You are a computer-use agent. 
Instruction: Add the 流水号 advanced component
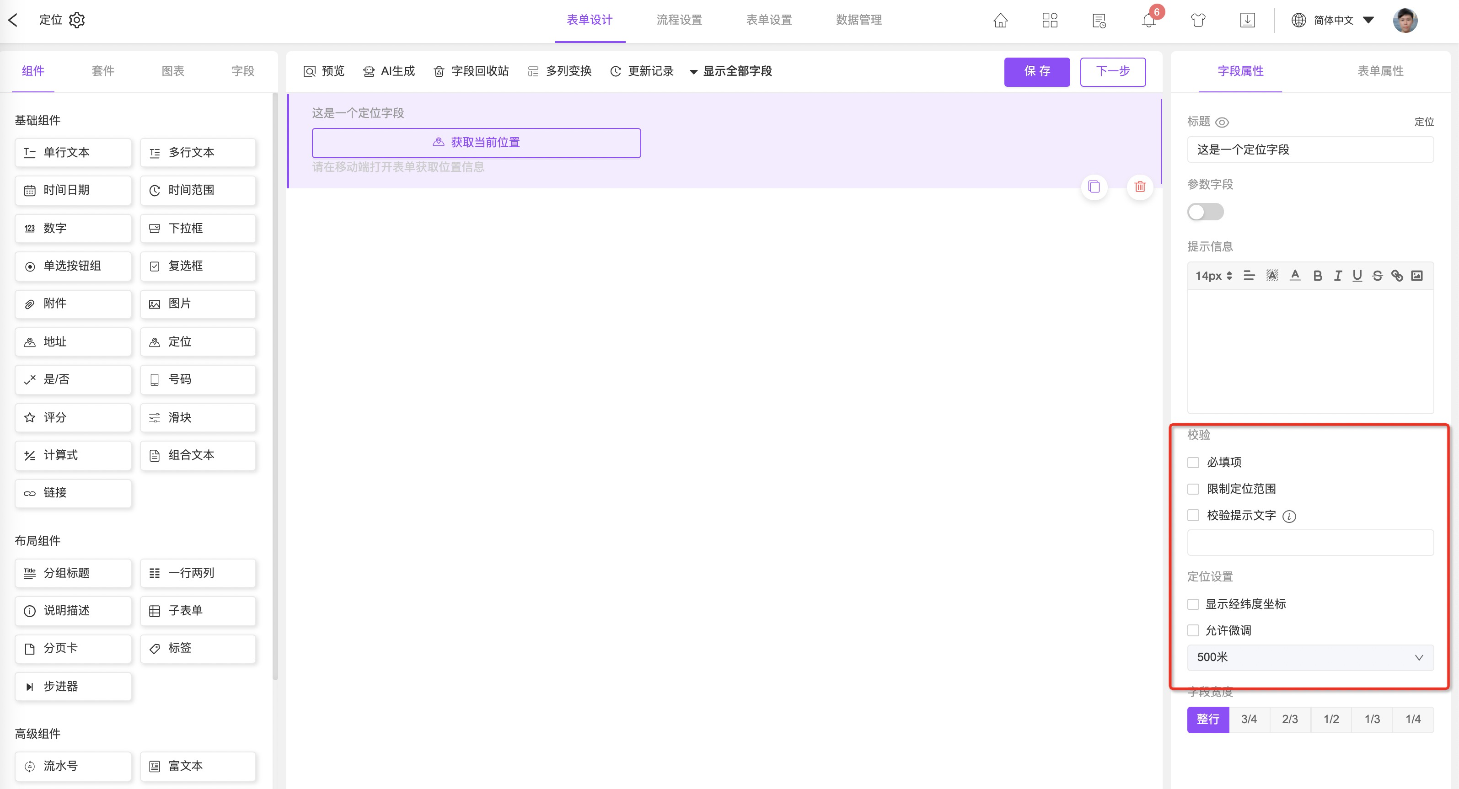pyautogui.click(x=73, y=766)
